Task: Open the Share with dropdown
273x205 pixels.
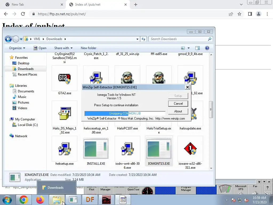Action: pyautogui.click(x=63, y=48)
